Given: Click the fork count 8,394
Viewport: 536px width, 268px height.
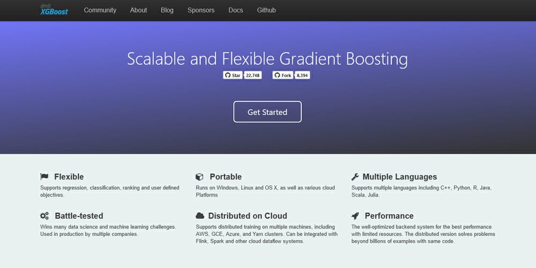Looking at the screenshot, I should click(x=302, y=75).
